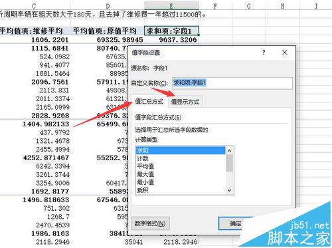Click the 自定义名称 input field
Image resolution: width=332 pixels, height=248 pixels.
(232, 83)
